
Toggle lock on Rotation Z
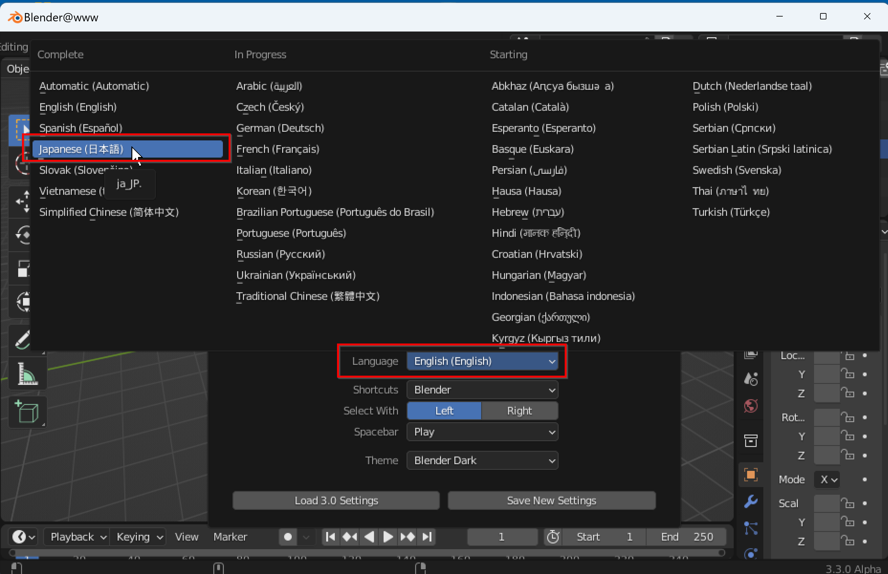[847, 455]
